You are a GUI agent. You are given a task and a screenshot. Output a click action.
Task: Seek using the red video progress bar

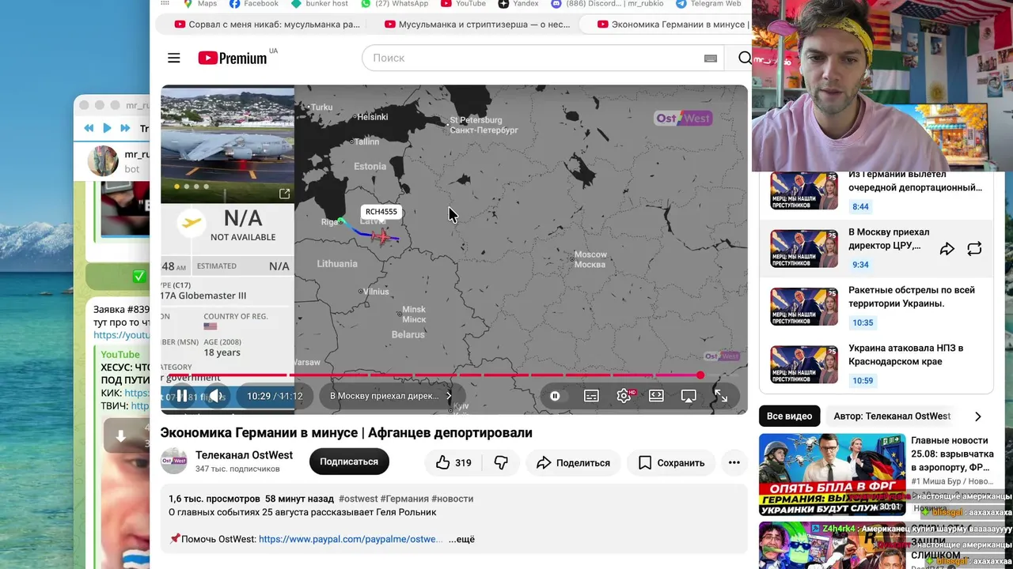[431, 375]
